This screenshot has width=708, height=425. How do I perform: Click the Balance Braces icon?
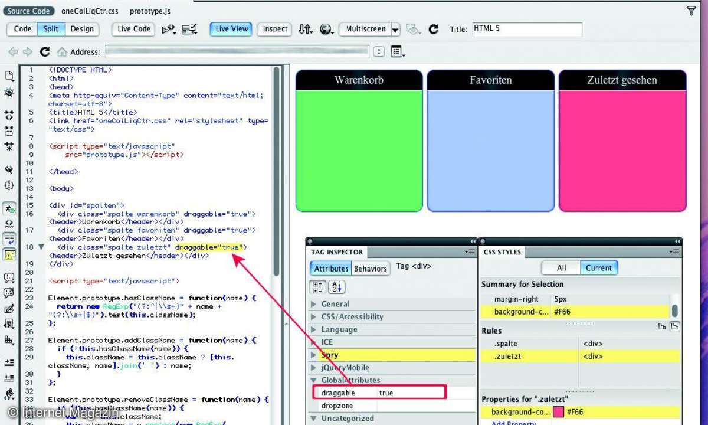[9, 185]
